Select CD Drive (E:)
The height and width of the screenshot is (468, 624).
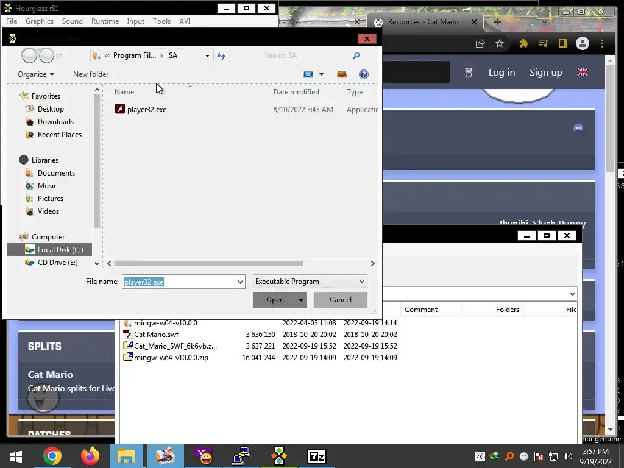(x=58, y=262)
